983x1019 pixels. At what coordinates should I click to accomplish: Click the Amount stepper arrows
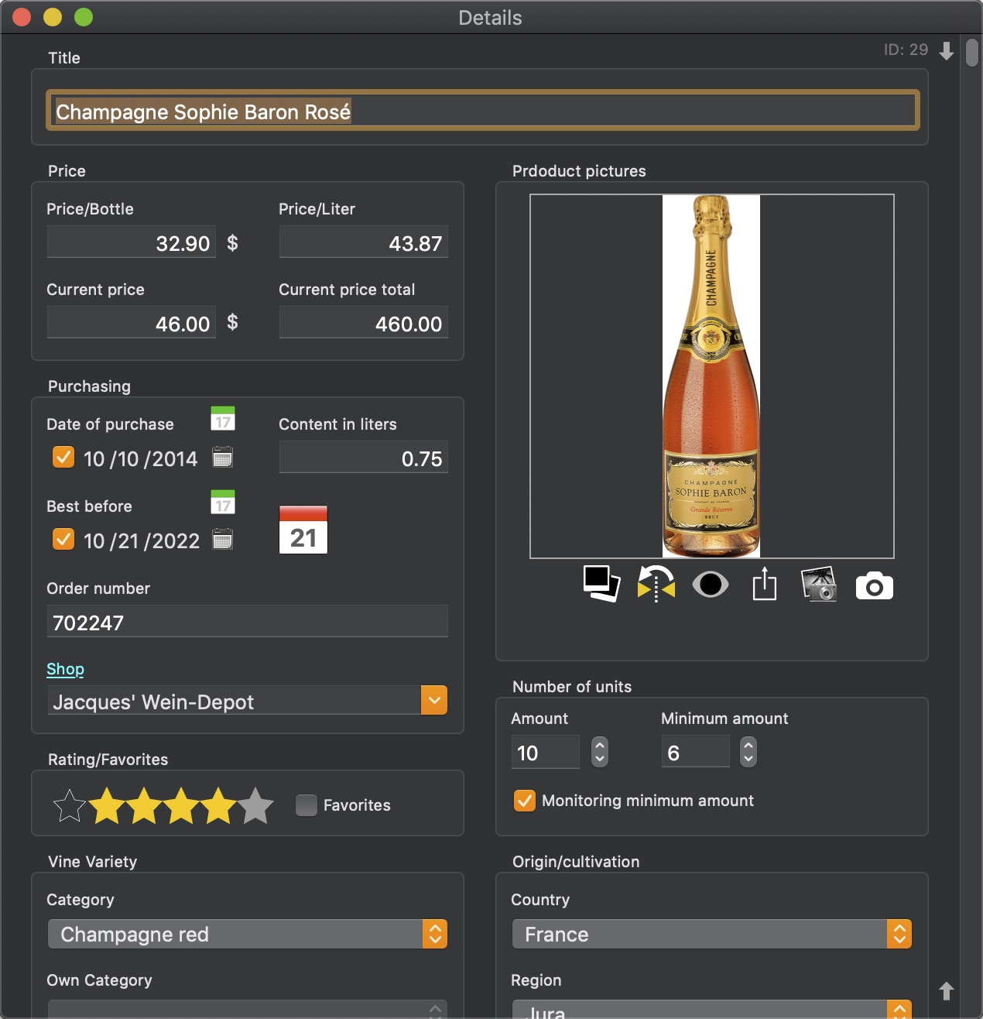(x=600, y=751)
